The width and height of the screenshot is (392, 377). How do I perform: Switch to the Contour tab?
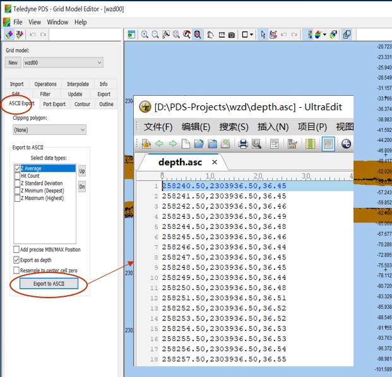[82, 104]
